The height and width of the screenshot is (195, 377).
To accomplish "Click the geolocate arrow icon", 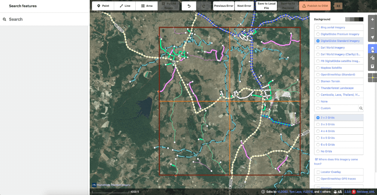I will coord(372,37).
